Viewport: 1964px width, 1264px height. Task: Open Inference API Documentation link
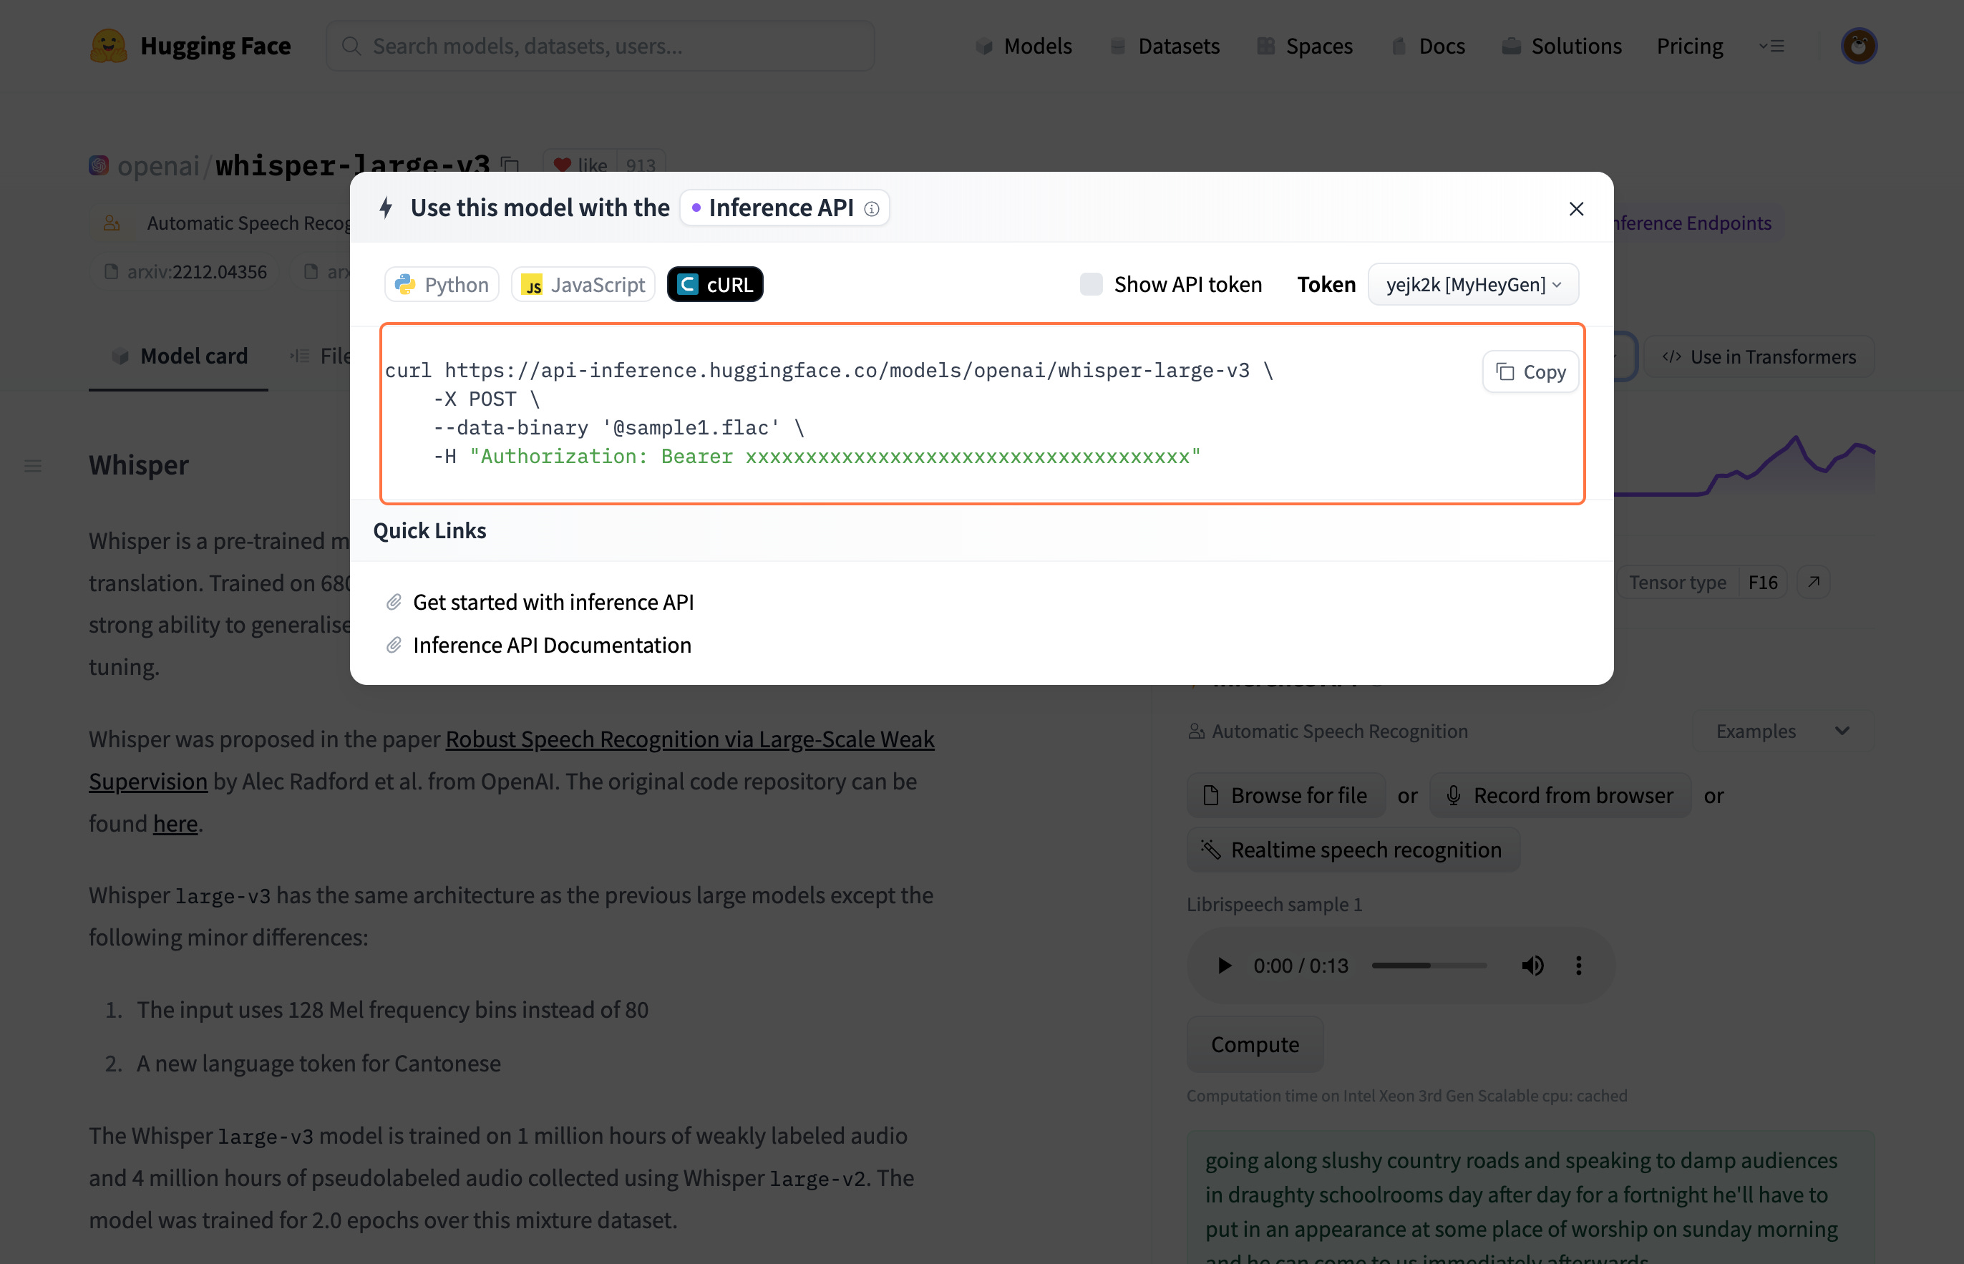coord(552,645)
